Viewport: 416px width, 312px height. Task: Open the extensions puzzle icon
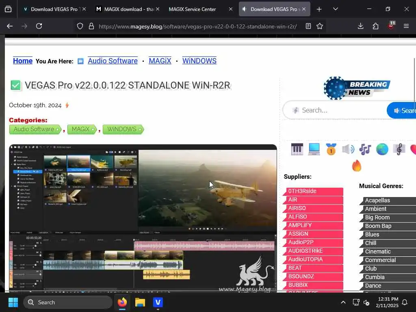375,26
